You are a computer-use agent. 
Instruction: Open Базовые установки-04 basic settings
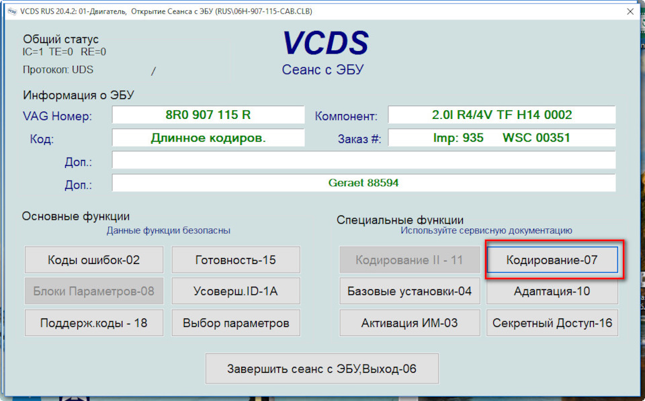tap(410, 291)
